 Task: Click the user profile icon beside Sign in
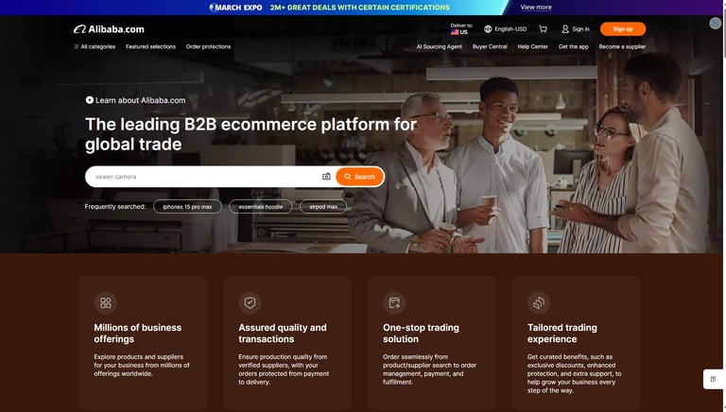click(x=565, y=29)
